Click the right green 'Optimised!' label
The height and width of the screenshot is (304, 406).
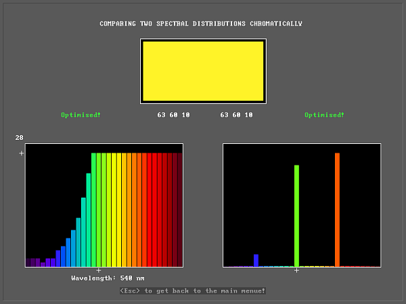324,115
